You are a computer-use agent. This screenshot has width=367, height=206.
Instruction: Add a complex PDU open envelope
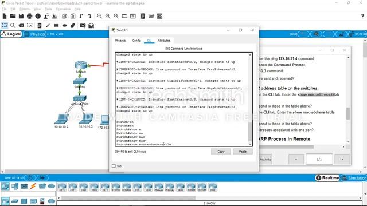click(91, 25)
